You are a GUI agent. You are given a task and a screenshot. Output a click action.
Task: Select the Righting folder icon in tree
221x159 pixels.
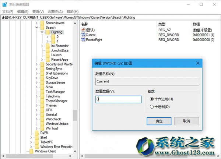(48, 32)
